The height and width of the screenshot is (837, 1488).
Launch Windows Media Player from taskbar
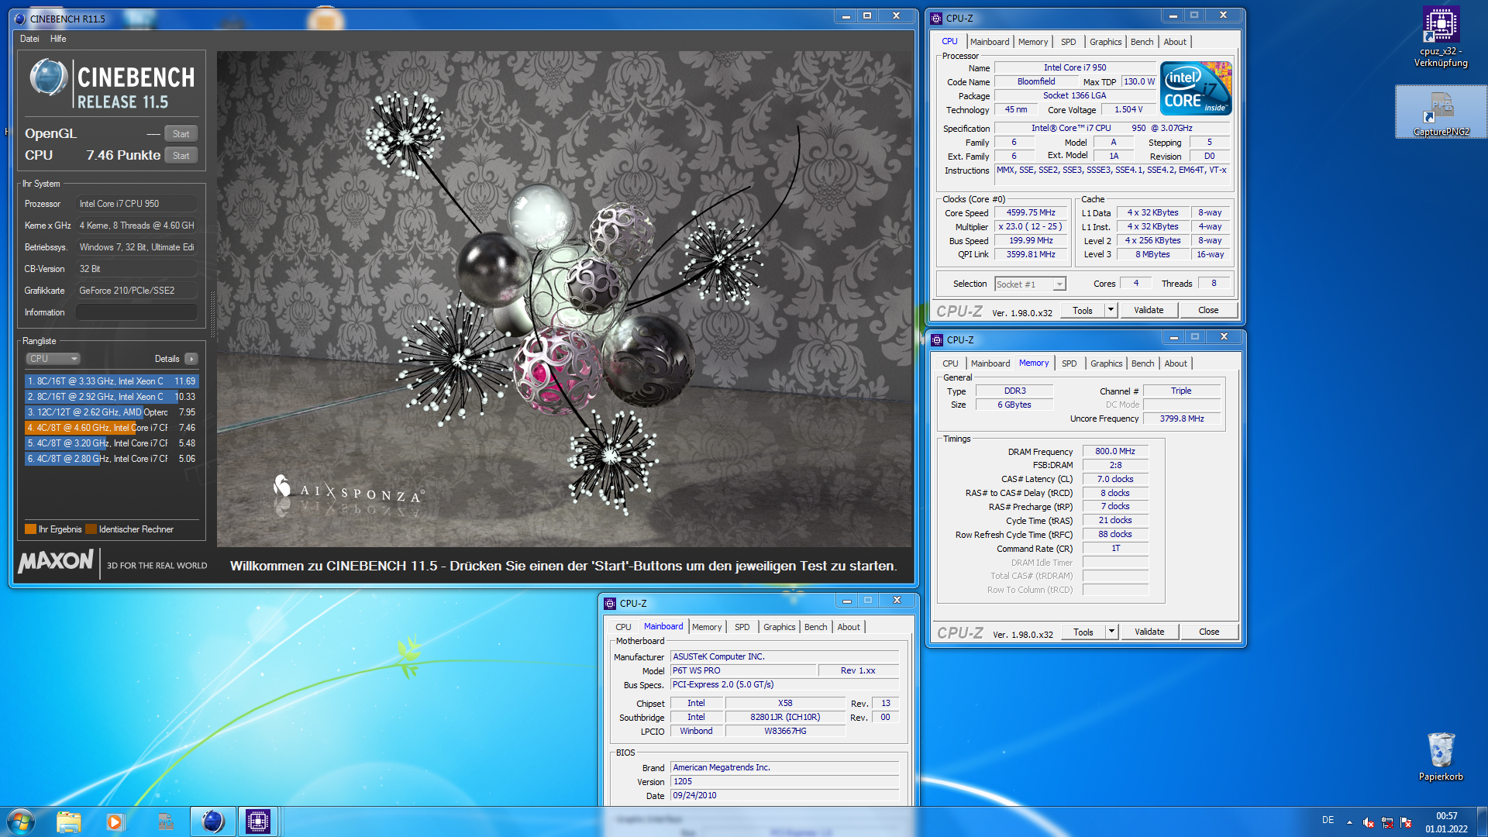click(115, 821)
